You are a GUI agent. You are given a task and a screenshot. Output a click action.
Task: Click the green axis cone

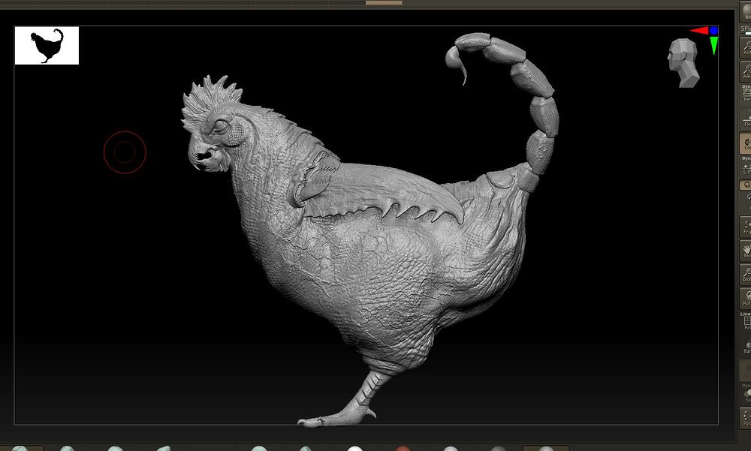[714, 46]
